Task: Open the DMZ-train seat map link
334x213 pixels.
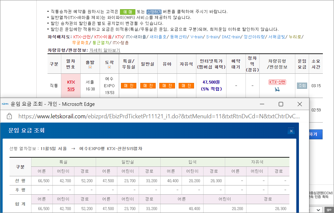Action: click(231, 37)
